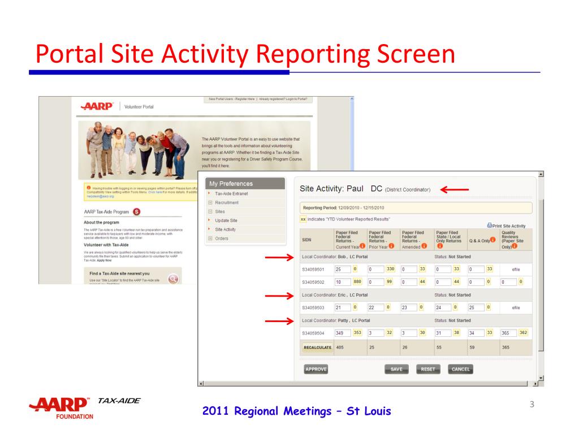Click Amended field for S34059502
Image resolution: width=579 pixels, height=434 pixels.
(x=409, y=282)
